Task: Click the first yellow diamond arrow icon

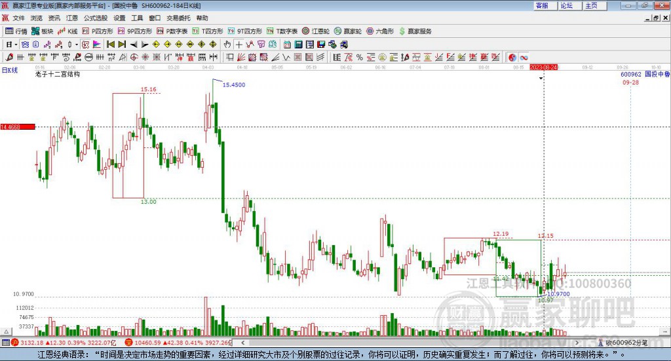Action: point(156,45)
